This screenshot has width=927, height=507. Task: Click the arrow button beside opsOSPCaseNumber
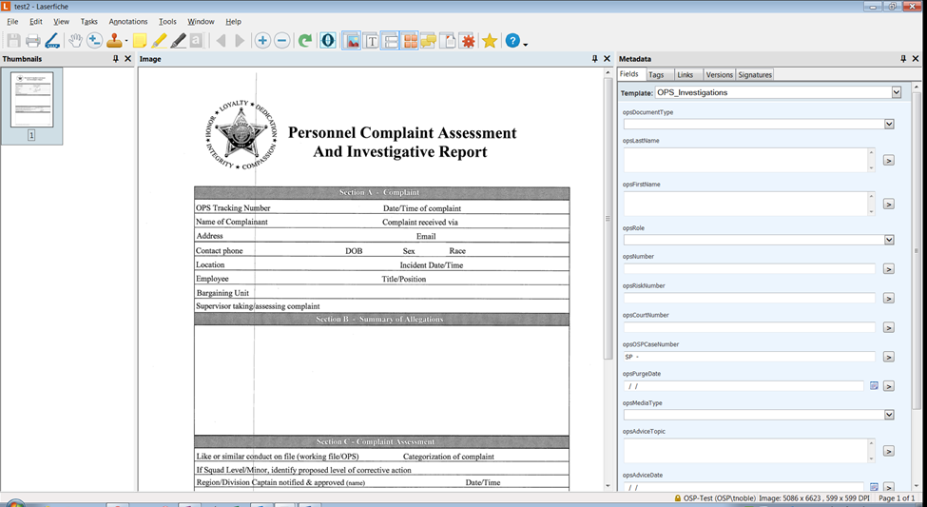pos(889,357)
